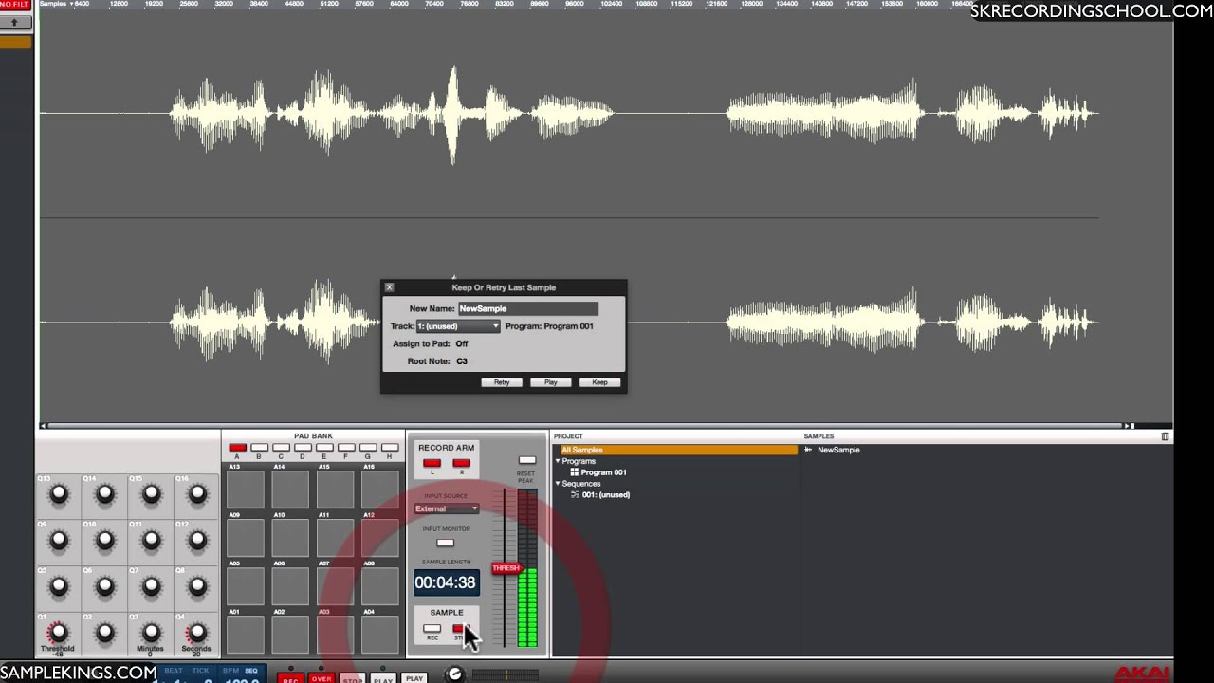
Task: Select pad bank E
Action: click(x=324, y=448)
